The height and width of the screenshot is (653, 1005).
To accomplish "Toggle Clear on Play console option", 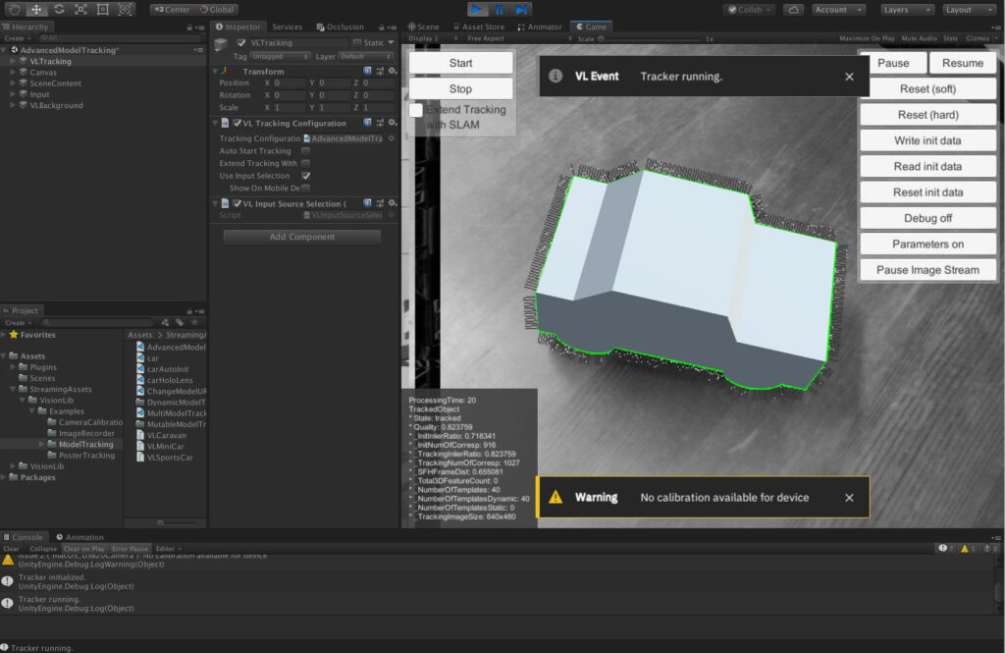I will (83, 549).
